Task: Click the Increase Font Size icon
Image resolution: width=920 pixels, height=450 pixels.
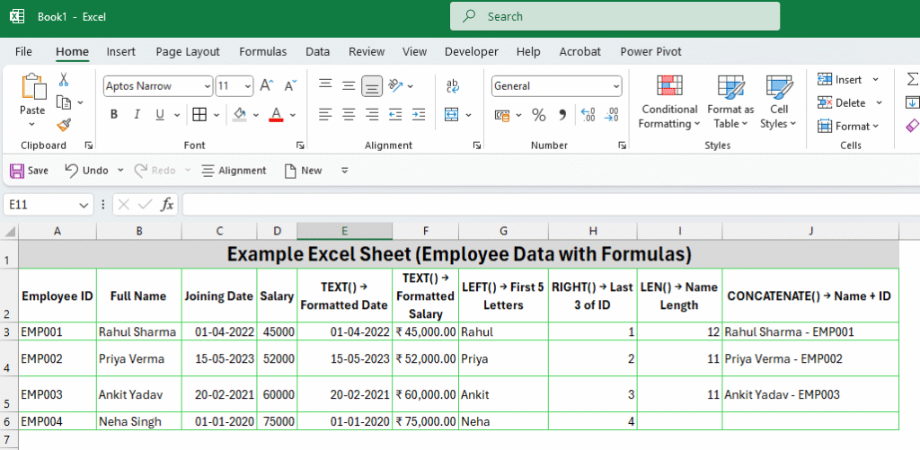Action: pyautogui.click(x=266, y=86)
